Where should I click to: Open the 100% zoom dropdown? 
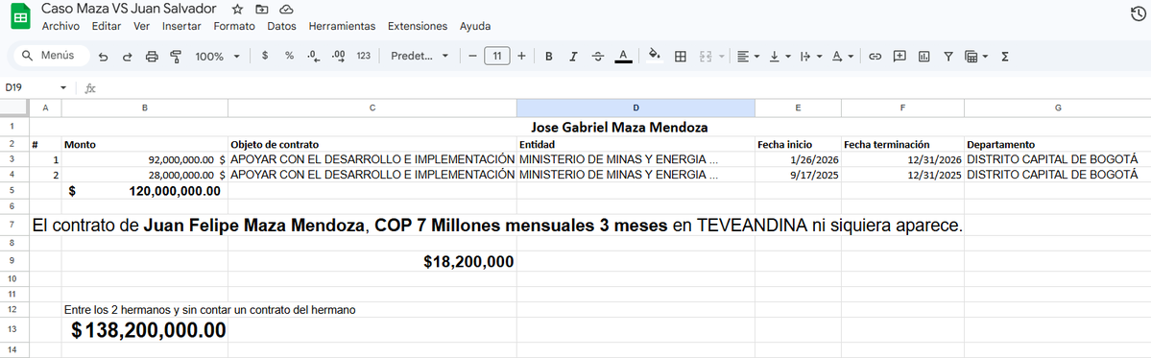[217, 57]
